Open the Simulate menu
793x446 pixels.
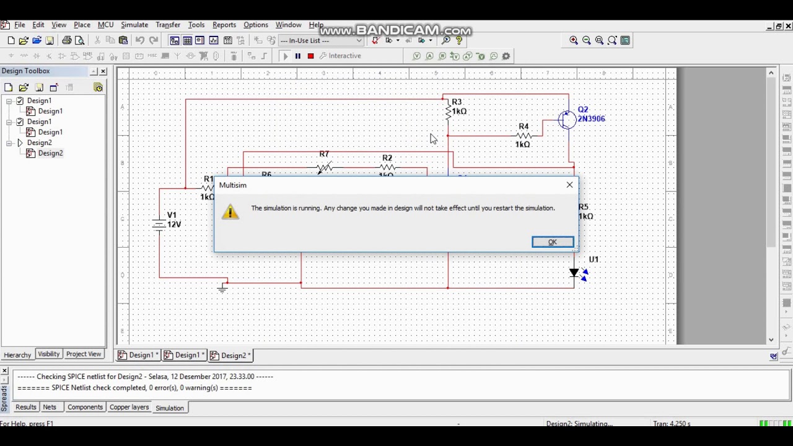pos(134,25)
